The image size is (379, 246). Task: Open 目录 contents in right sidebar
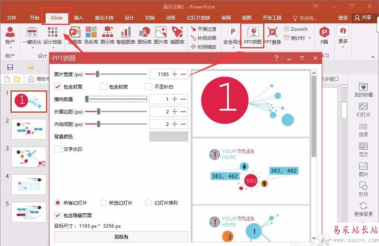click(363, 130)
